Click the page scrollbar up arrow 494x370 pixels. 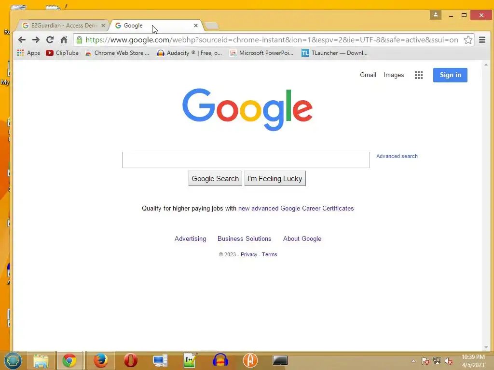(486, 65)
